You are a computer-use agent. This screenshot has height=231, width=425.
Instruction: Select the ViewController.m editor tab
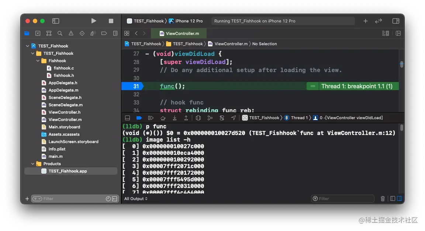coord(179,33)
